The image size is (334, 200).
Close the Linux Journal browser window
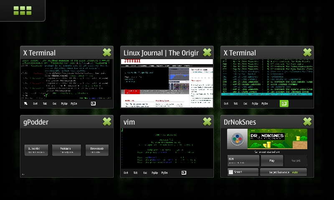point(207,52)
